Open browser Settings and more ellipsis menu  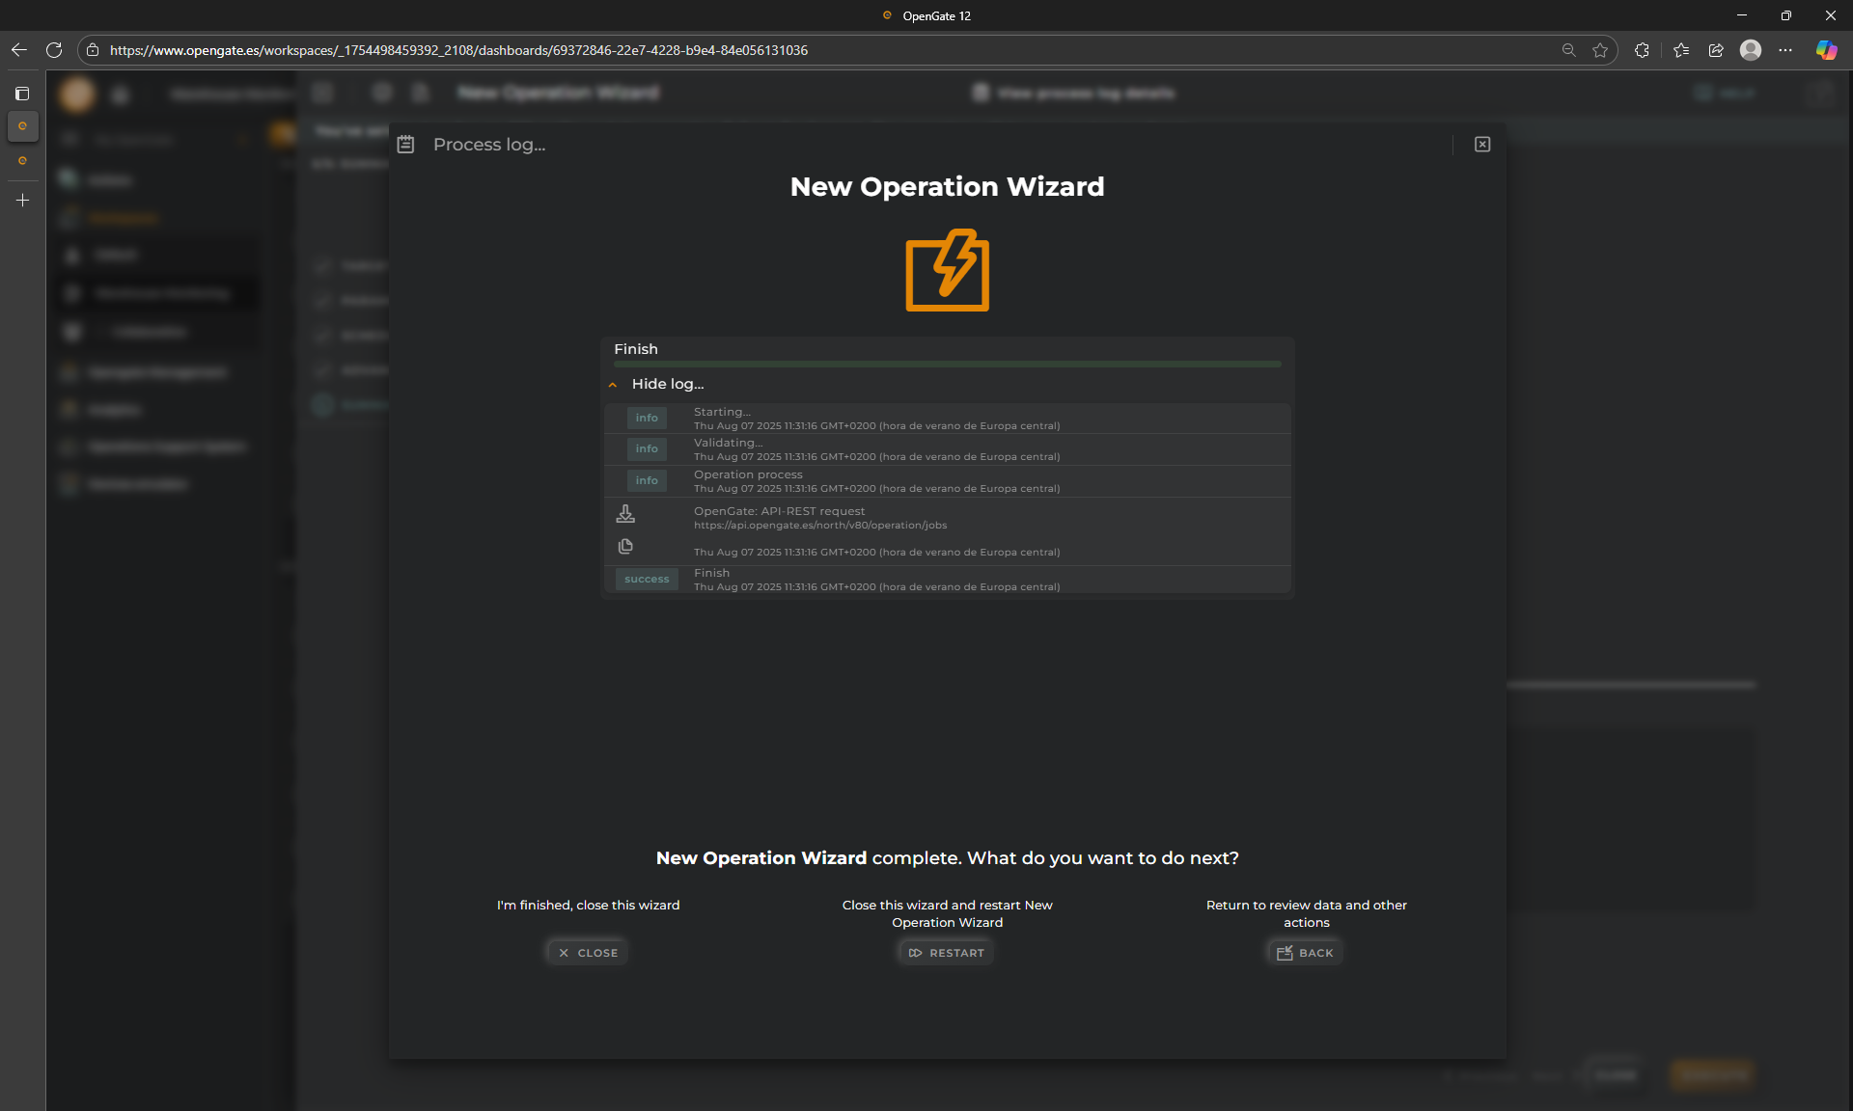1785,50
